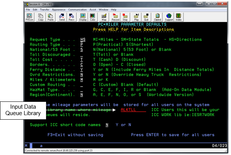This screenshot has width=231, height=155.
Task: Click the National/53 Foot field showing 5
Action: (x=81, y=49)
